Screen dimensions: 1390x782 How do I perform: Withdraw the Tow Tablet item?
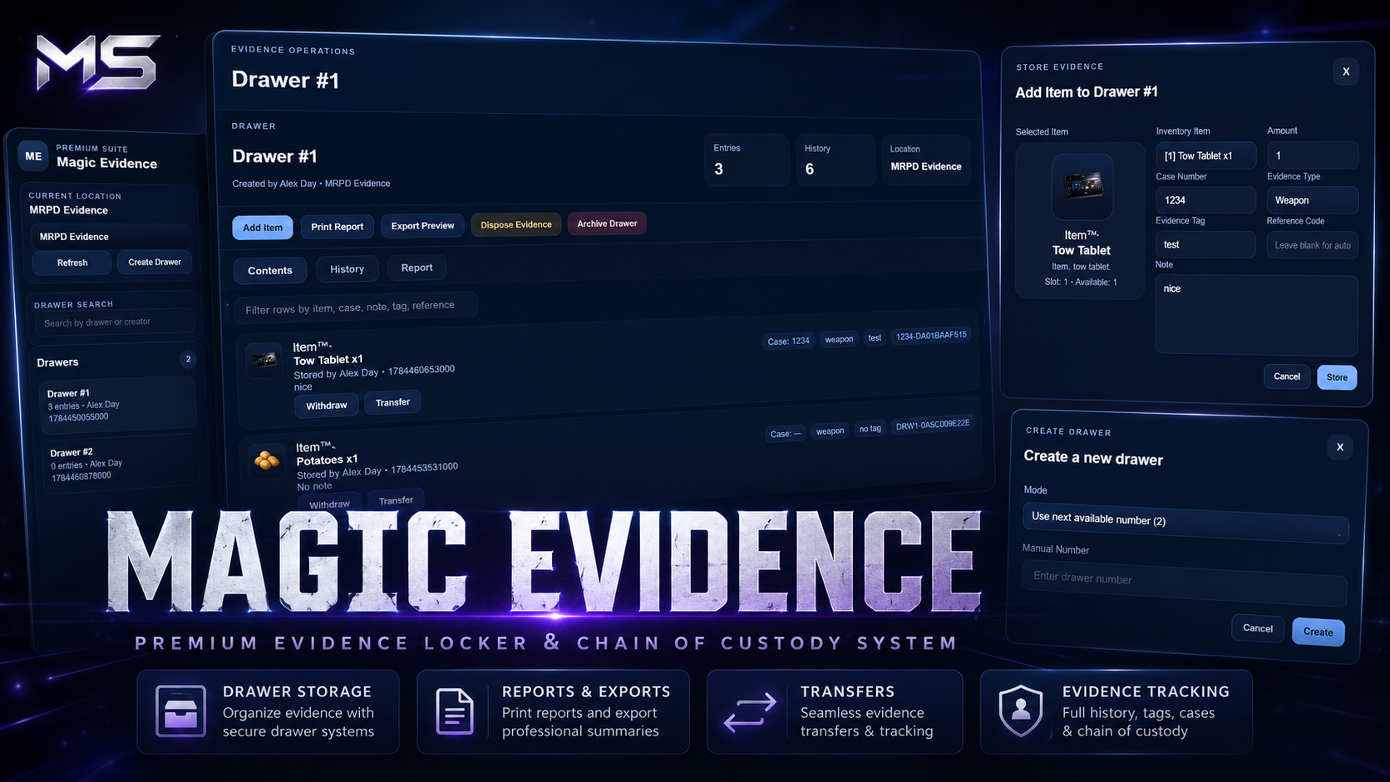pos(327,406)
